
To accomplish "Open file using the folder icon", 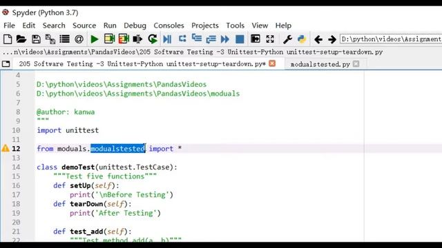I will [x=21, y=39].
